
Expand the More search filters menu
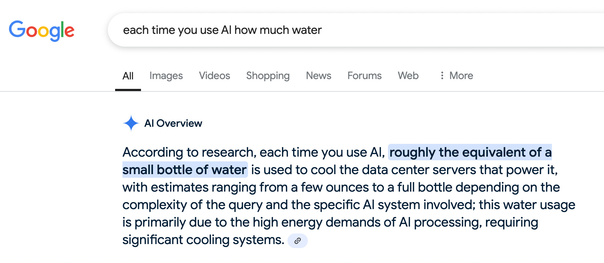456,75
